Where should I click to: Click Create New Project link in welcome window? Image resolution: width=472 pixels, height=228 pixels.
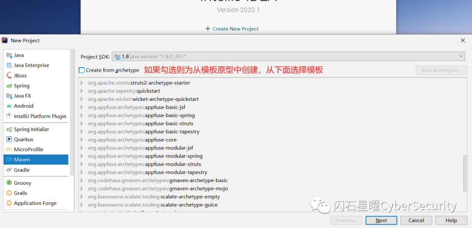coord(236,29)
